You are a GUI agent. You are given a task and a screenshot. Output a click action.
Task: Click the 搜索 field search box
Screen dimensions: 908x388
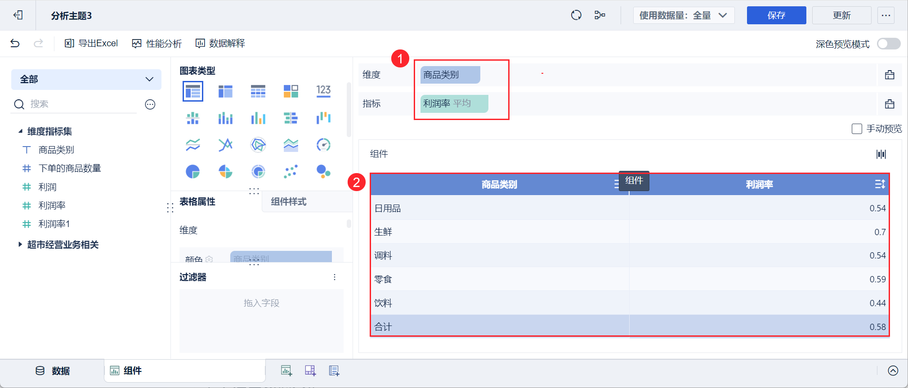[x=75, y=104]
